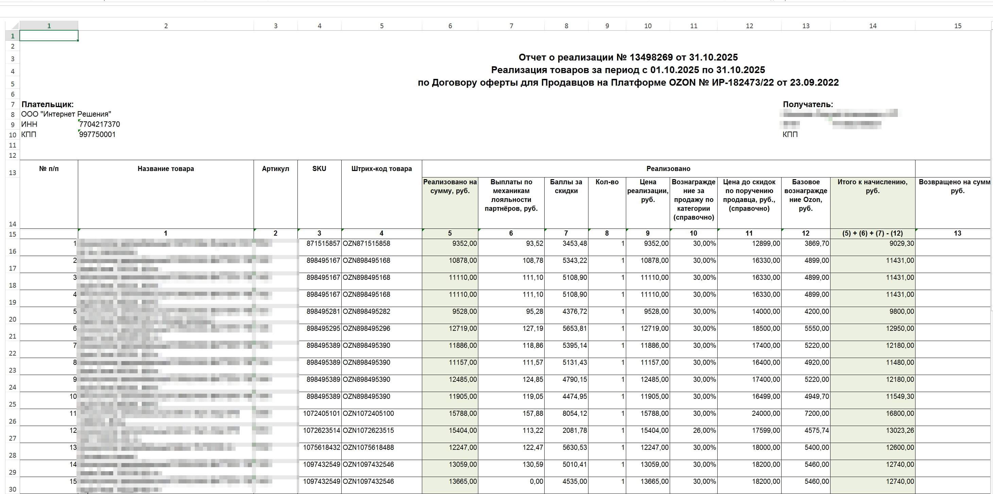The image size is (993, 494).
Task: Select column header 6
Action: [450, 26]
